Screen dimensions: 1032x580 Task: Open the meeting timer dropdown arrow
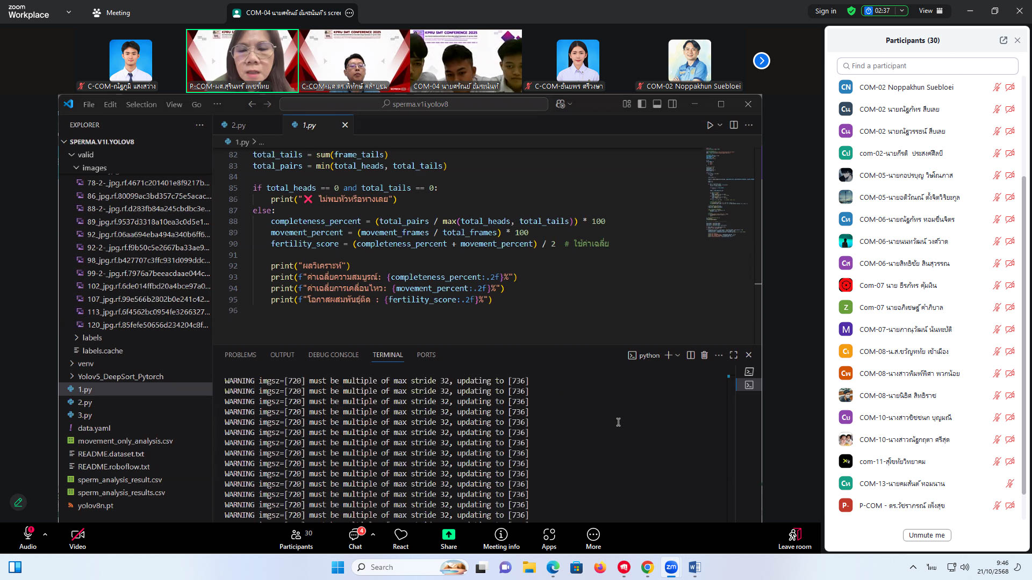[902, 11]
